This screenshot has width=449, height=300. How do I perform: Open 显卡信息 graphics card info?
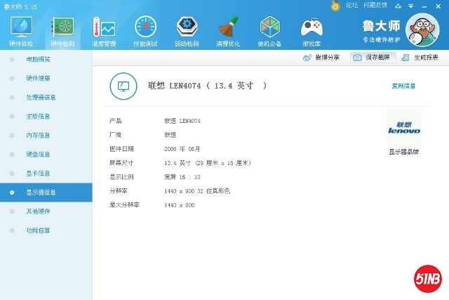(38, 173)
